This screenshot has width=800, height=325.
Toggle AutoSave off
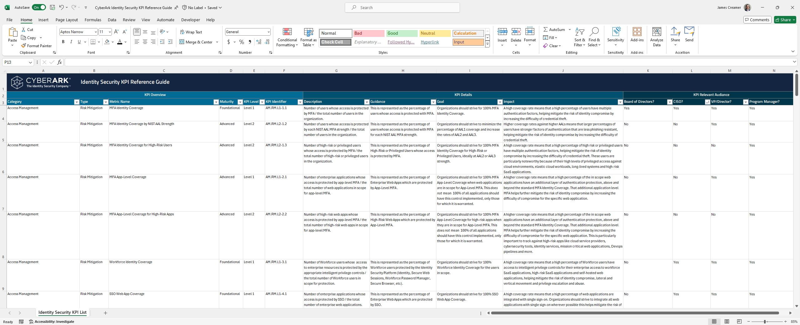click(39, 7)
